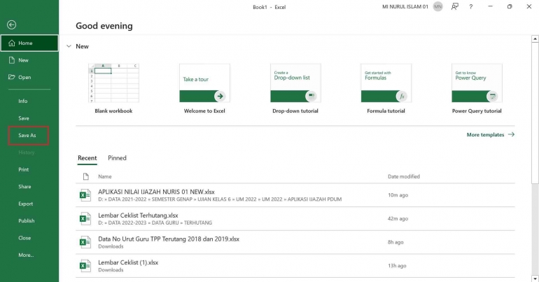Click the MI NURUL ISLAM 01 account name
Viewport: 539px width, 282px height.
tap(405, 6)
